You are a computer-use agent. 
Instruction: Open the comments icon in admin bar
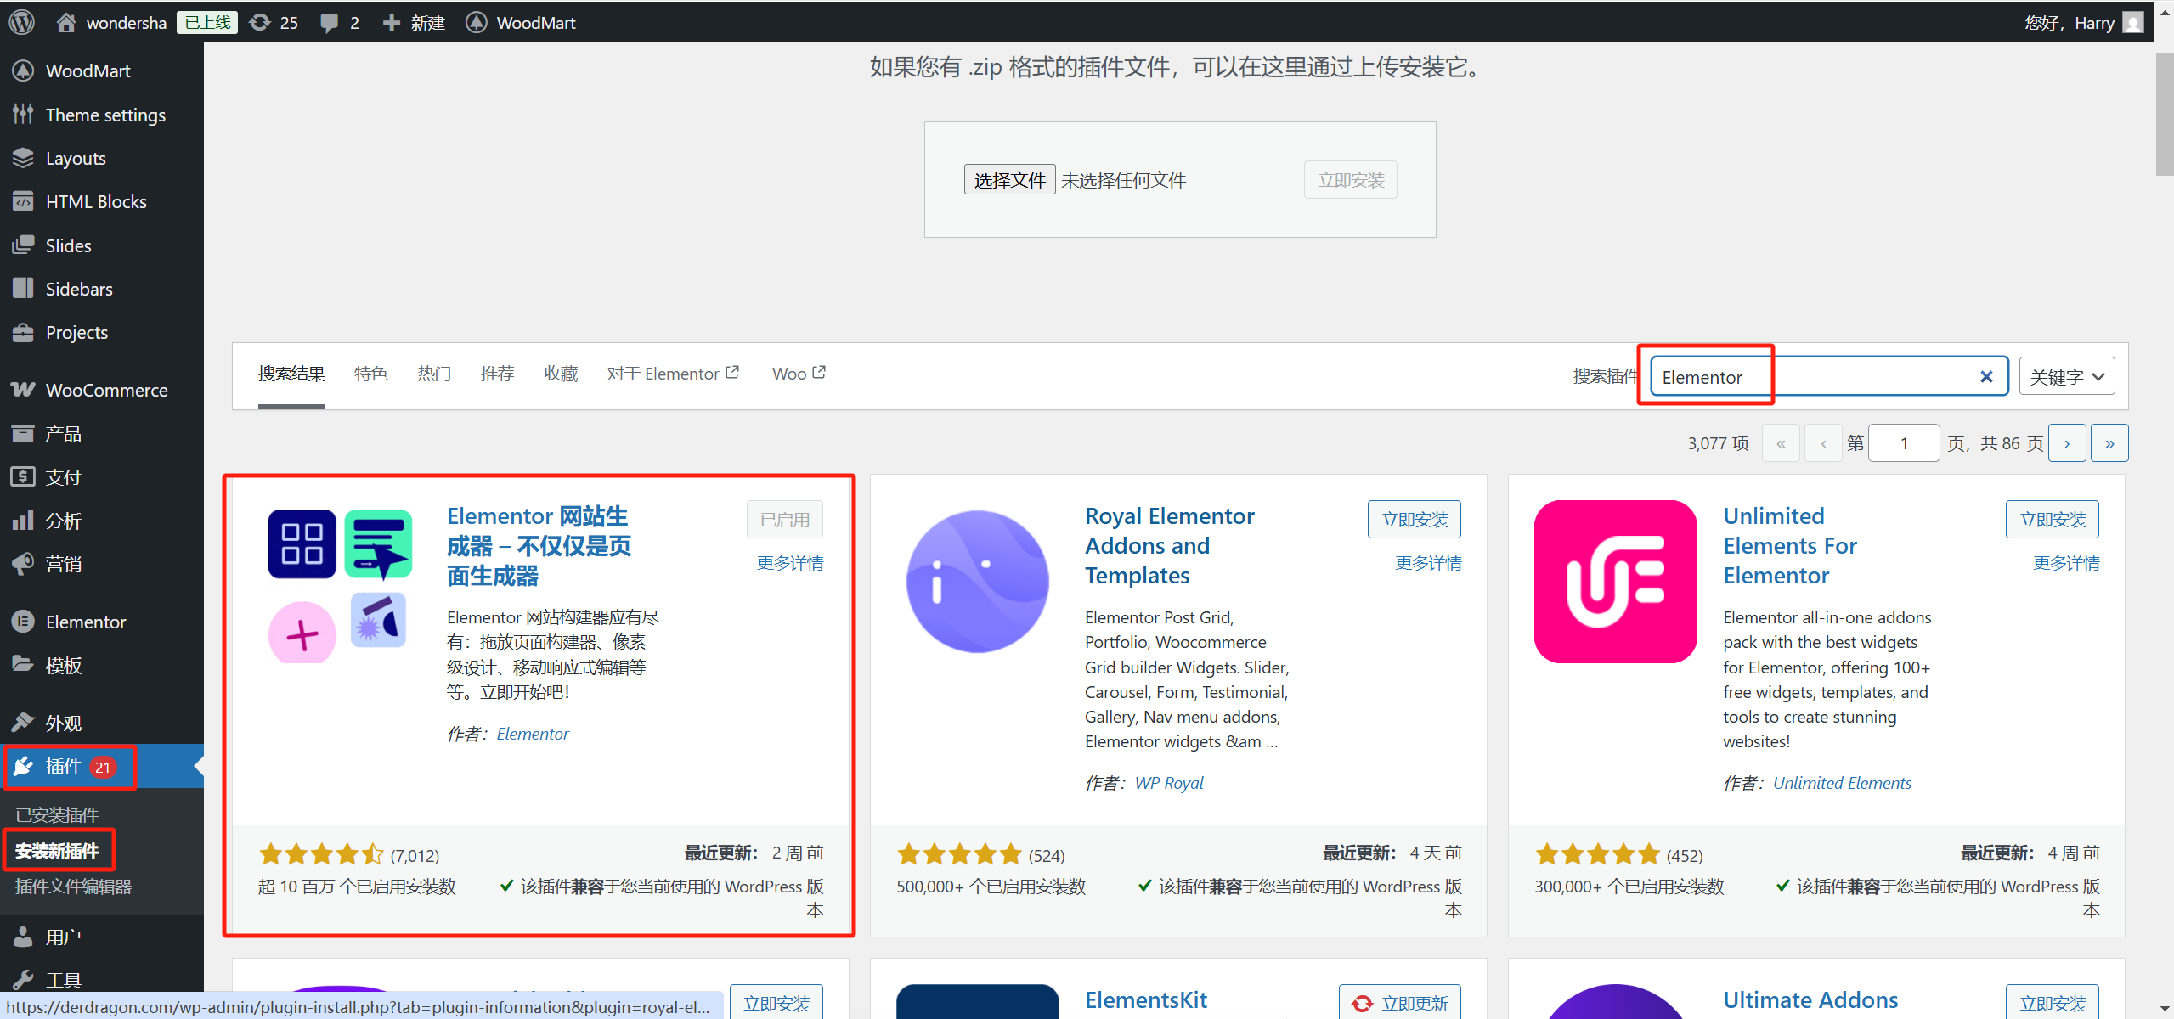(x=331, y=22)
